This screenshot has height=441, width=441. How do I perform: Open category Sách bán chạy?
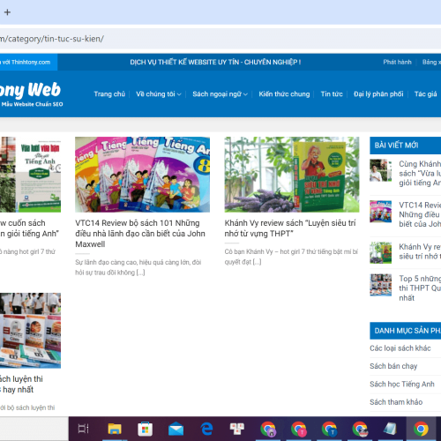coord(393,366)
